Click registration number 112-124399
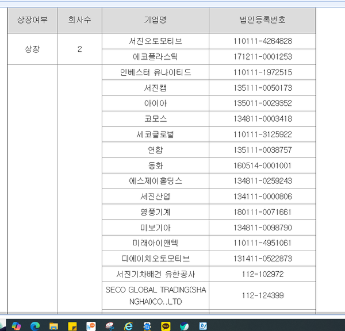The height and width of the screenshot is (331, 345). click(x=263, y=295)
